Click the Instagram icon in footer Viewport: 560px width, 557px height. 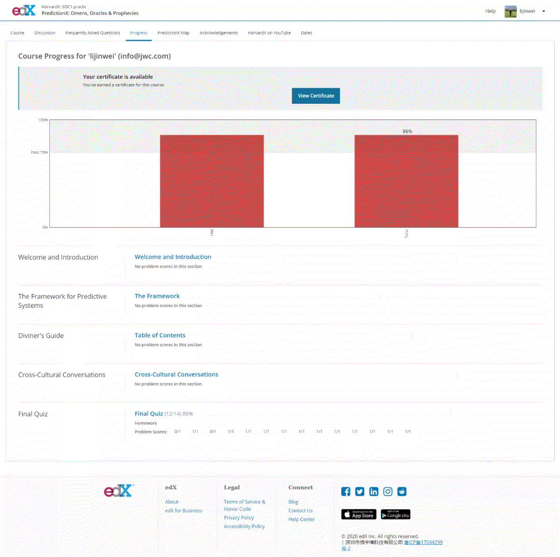pos(388,492)
